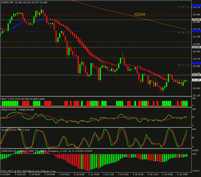
Task: Click the 133.190 price axis label
Action: [x=196, y=37]
